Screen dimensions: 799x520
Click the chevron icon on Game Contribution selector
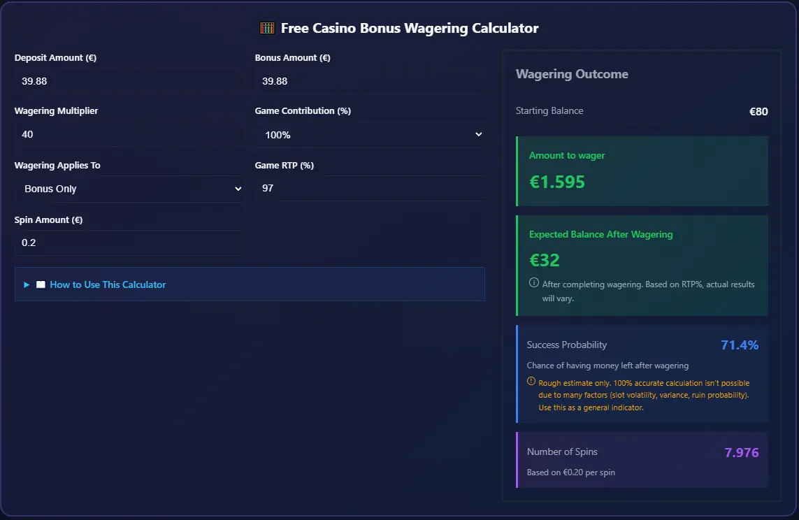477,134
